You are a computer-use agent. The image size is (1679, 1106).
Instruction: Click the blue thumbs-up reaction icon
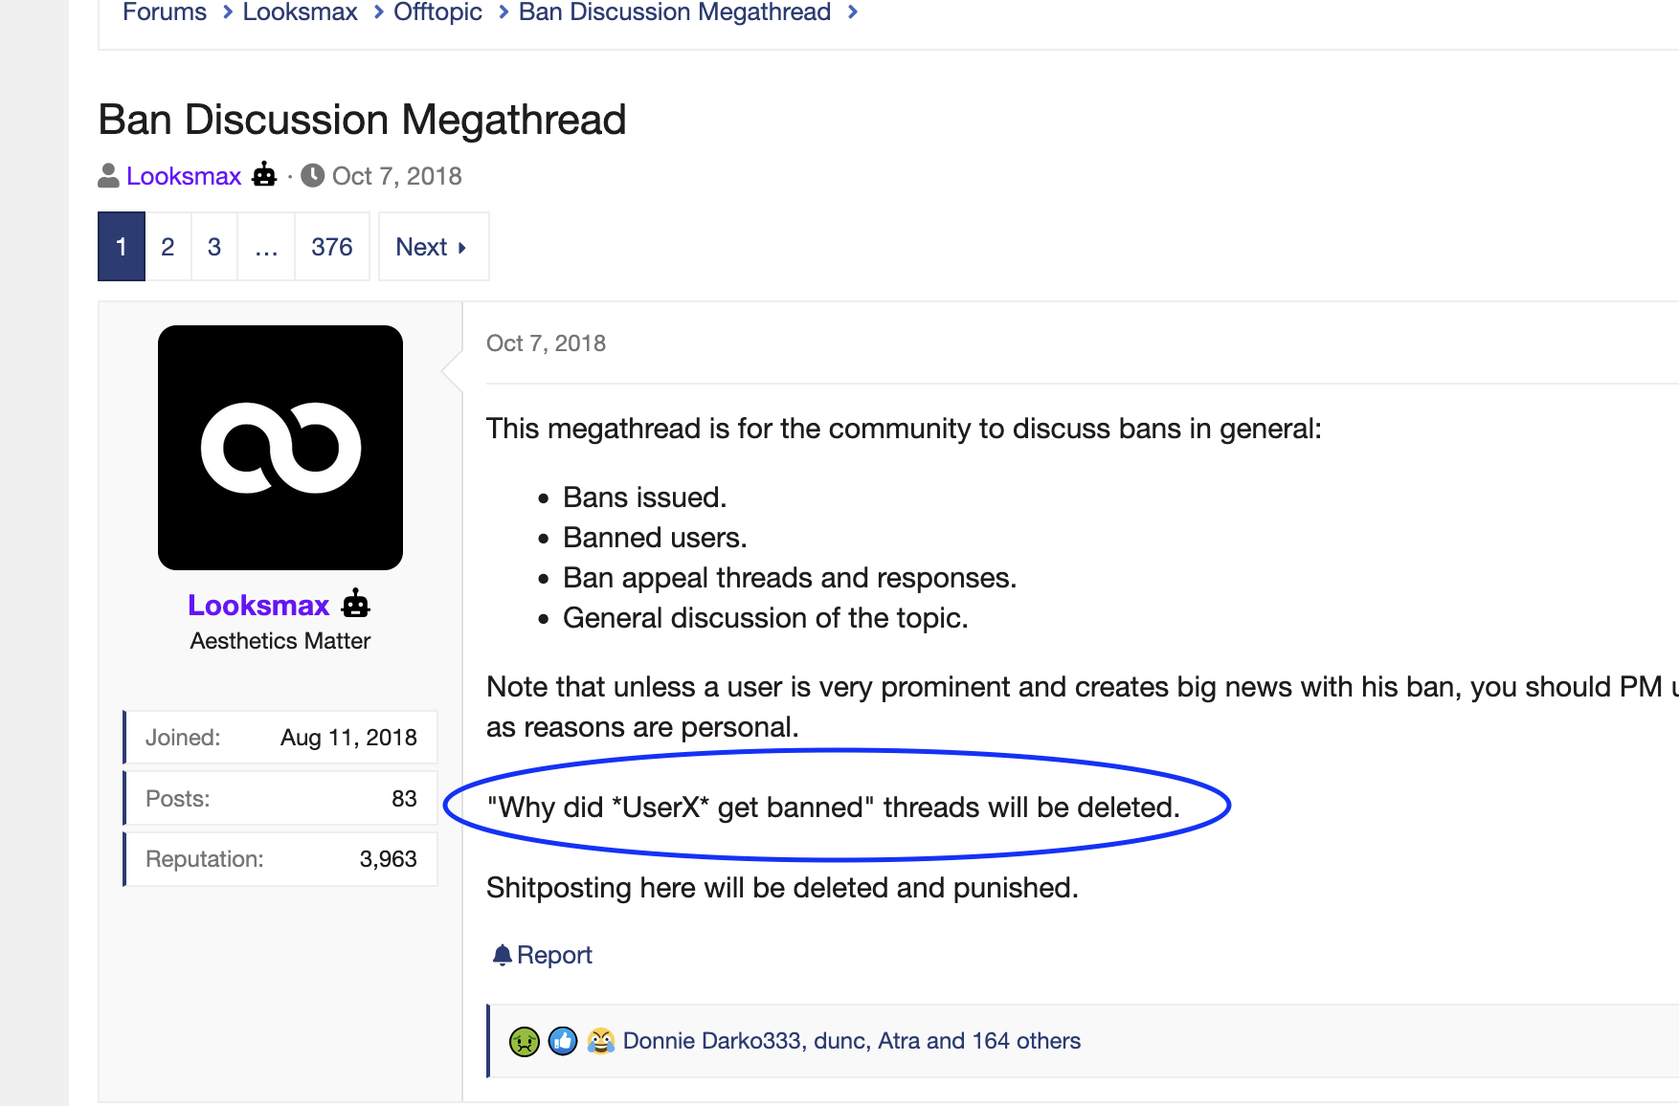click(563, 1041)
